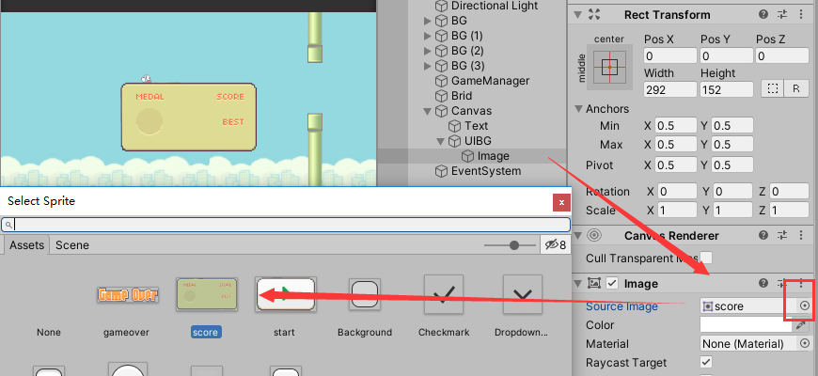Edit Anchors Min X field
The image size is (818, 376).
tap(676, 126)
